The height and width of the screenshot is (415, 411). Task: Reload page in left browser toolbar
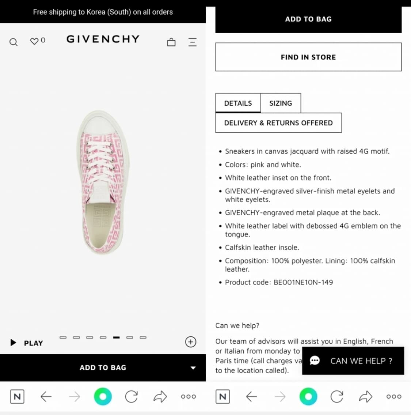click(x=132, y=396)
